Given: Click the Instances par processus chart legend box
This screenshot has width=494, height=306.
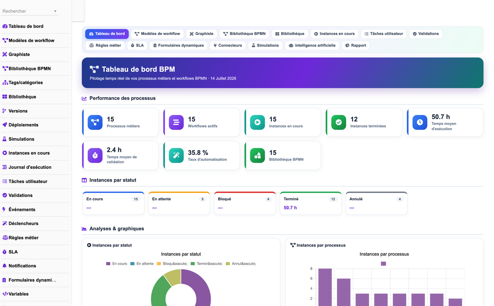Looking at the screenshot, I should (x=384, y=264).
